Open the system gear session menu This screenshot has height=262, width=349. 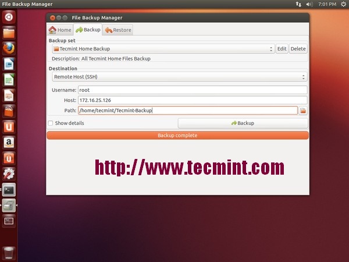tap(343, 4)
